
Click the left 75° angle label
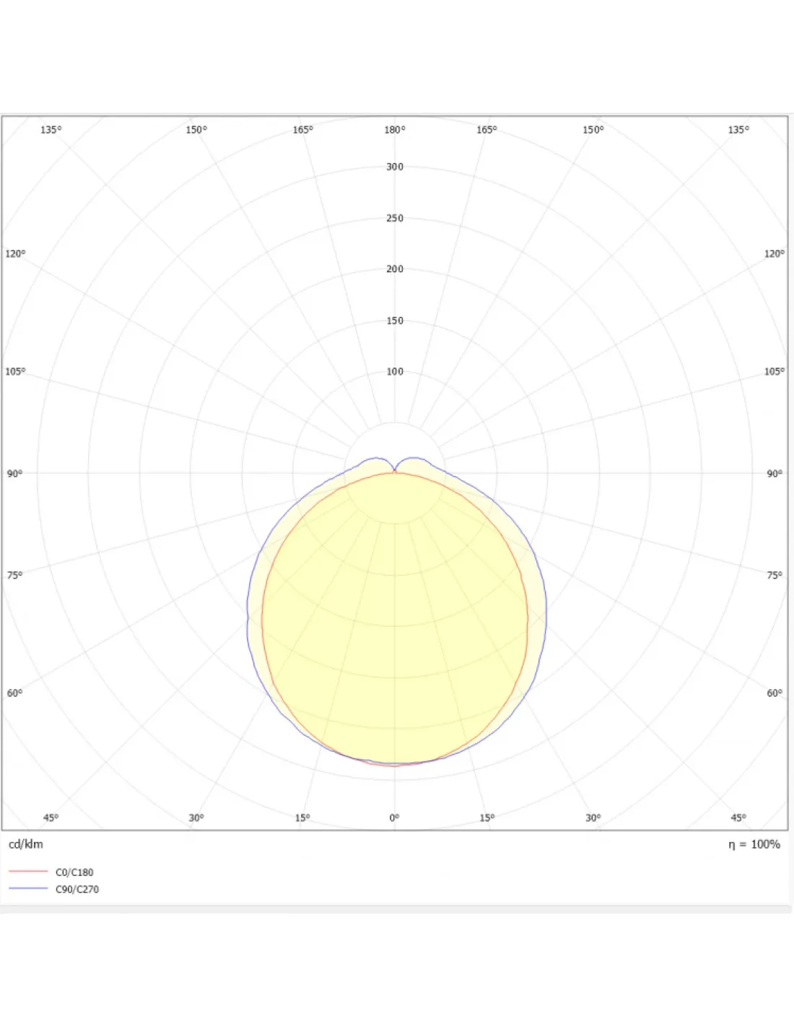15,576
